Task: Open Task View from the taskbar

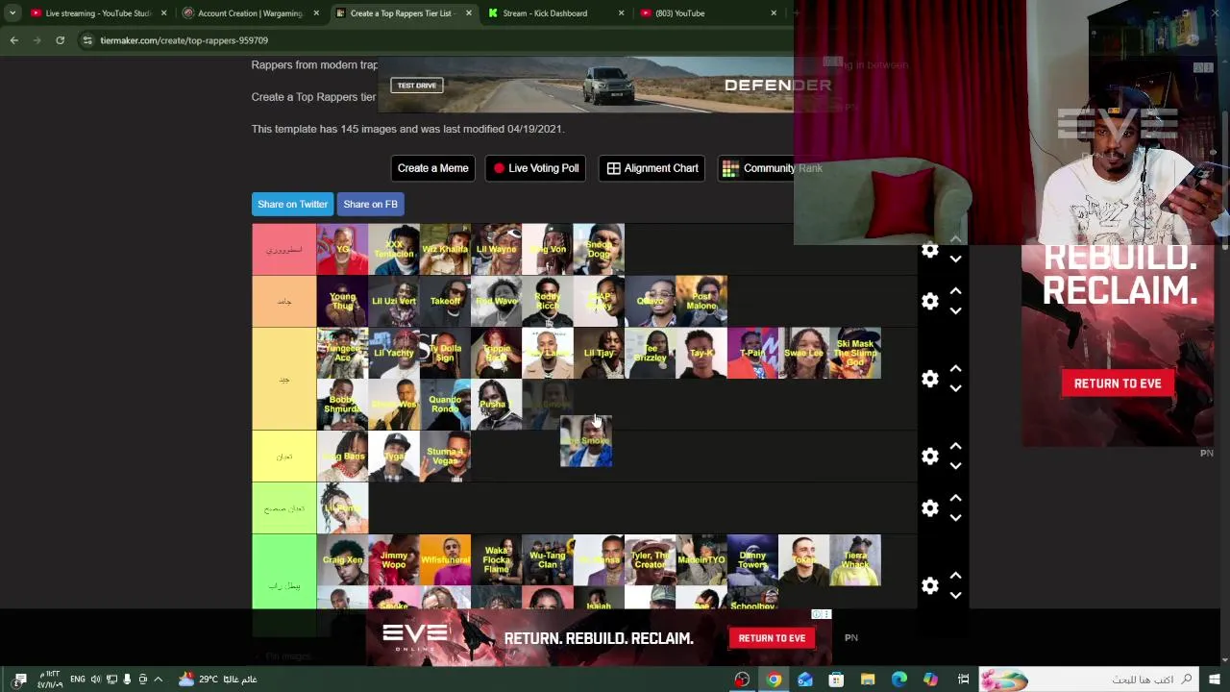Action: pos(963,680)
